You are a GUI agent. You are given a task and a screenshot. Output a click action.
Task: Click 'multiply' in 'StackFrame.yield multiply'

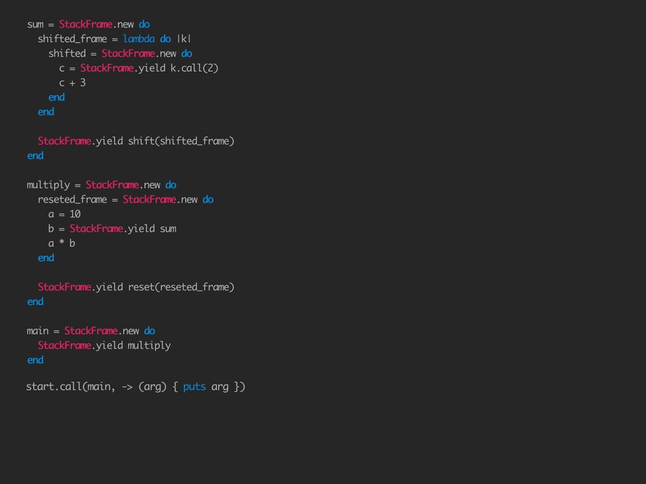point(149,346)
